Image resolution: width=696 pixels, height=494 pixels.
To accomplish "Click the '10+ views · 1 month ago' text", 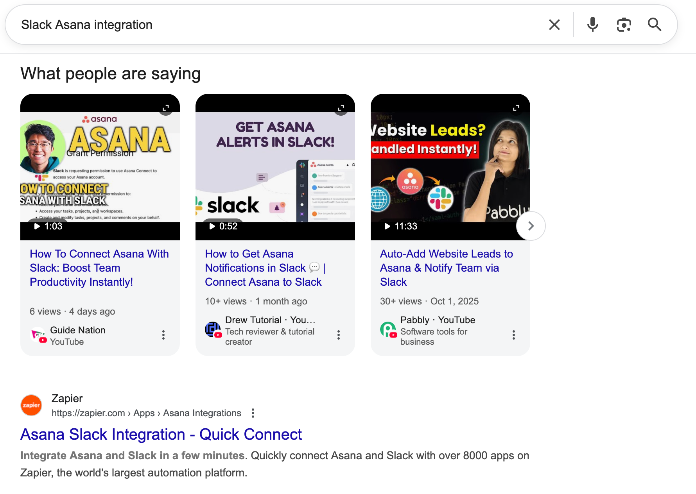I will 256,301.
